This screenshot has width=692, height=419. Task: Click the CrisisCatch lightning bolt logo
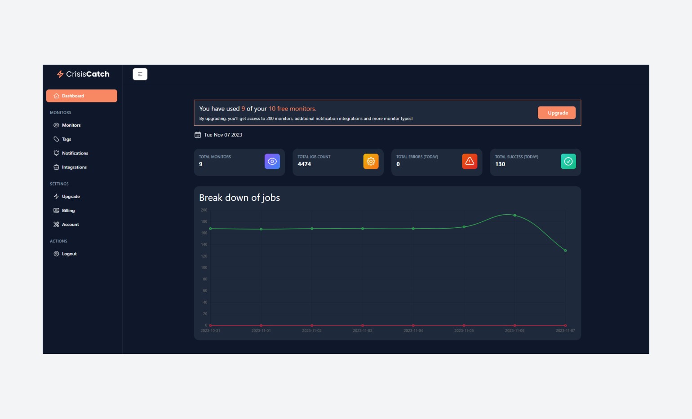coord(60,74)
